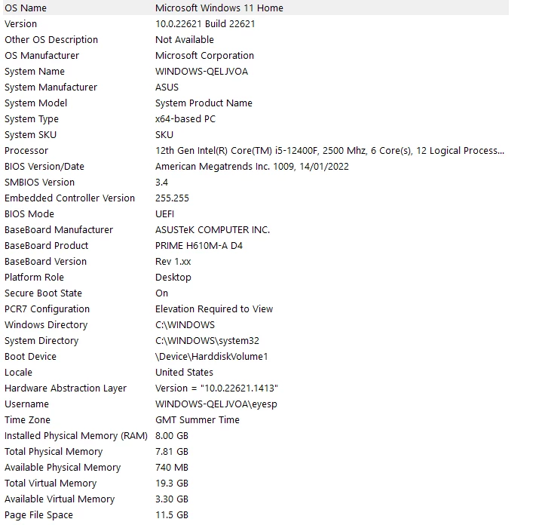
Task: Click the 'x64-based PC' value
Action: pyautogui.click(x=185, y=119)
